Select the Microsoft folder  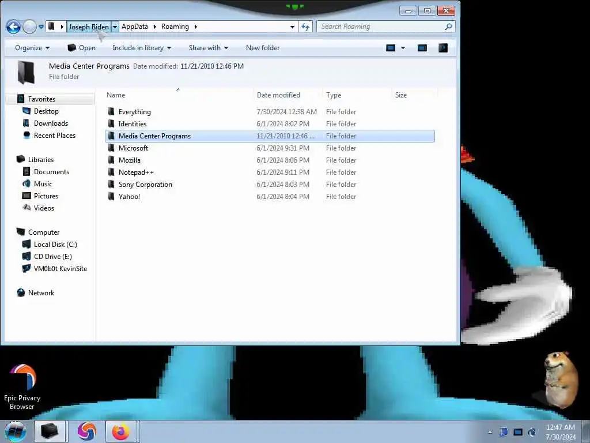click(133, 148)
